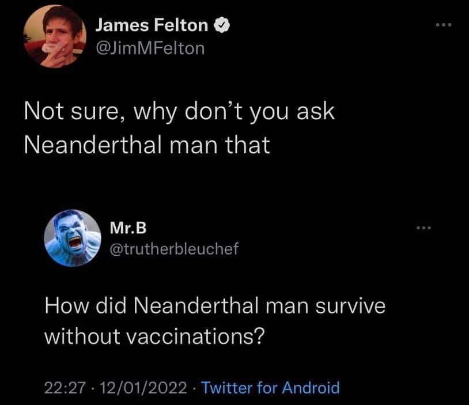469x405 pixels.
Task: Open the 'Twitter for Android' source link
Action: click(x=271, y=387)
